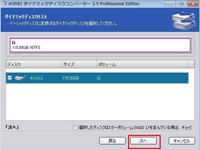Select the G: 115.00GB NTFS volume block
This screenshot has width=200, height=150.
click(x=100, y=45)
